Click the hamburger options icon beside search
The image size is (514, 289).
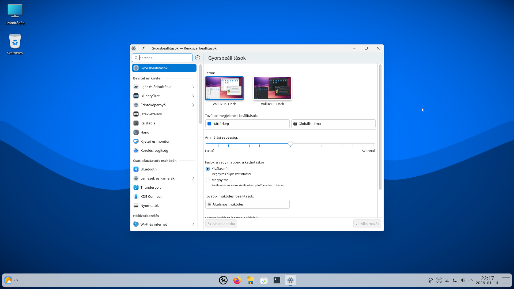click(198, 58)
